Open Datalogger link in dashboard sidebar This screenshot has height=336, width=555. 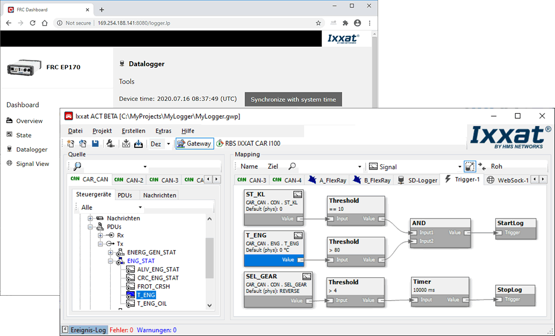pyautogui.click(x=32, y=150)
